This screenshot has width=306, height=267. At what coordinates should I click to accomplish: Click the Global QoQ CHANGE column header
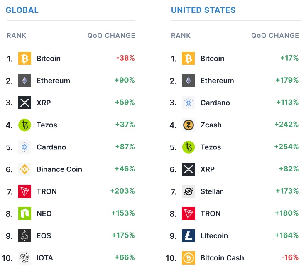pyautogui.click(x=111, y=35)
